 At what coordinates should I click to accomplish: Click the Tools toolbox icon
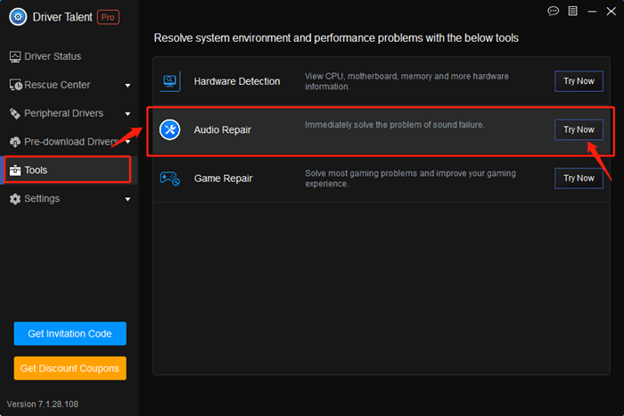tap(15, 171)
